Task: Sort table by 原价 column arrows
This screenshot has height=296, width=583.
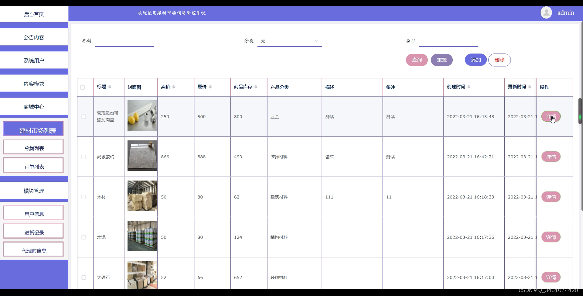Action: (x=210, y=87)
